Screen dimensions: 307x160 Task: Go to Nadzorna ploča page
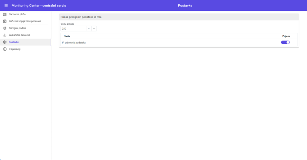click(17, 14)
